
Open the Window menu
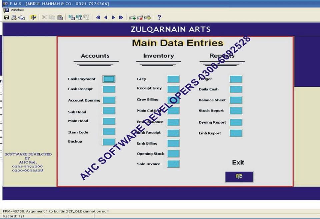[17, 10]
